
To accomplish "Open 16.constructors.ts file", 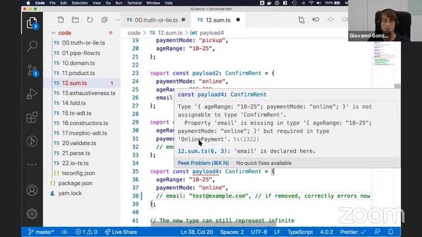I will click(81, 123).
